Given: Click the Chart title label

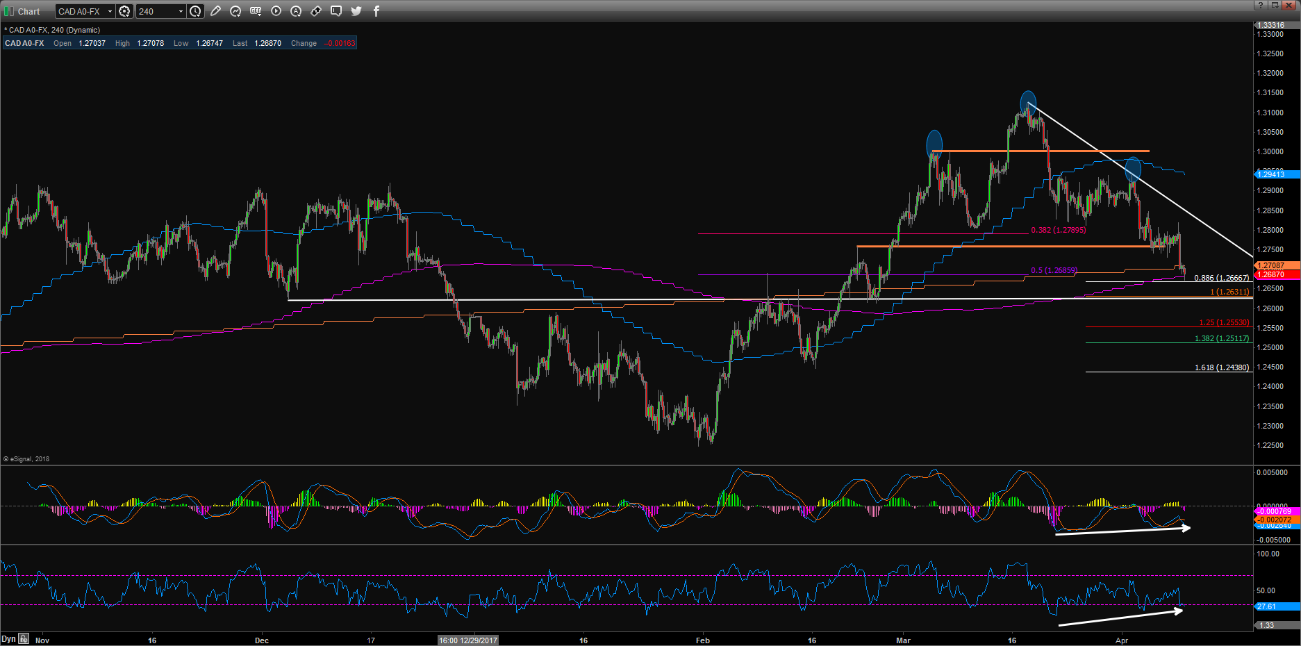Looking at the screenshot, I should pos(28,12).
